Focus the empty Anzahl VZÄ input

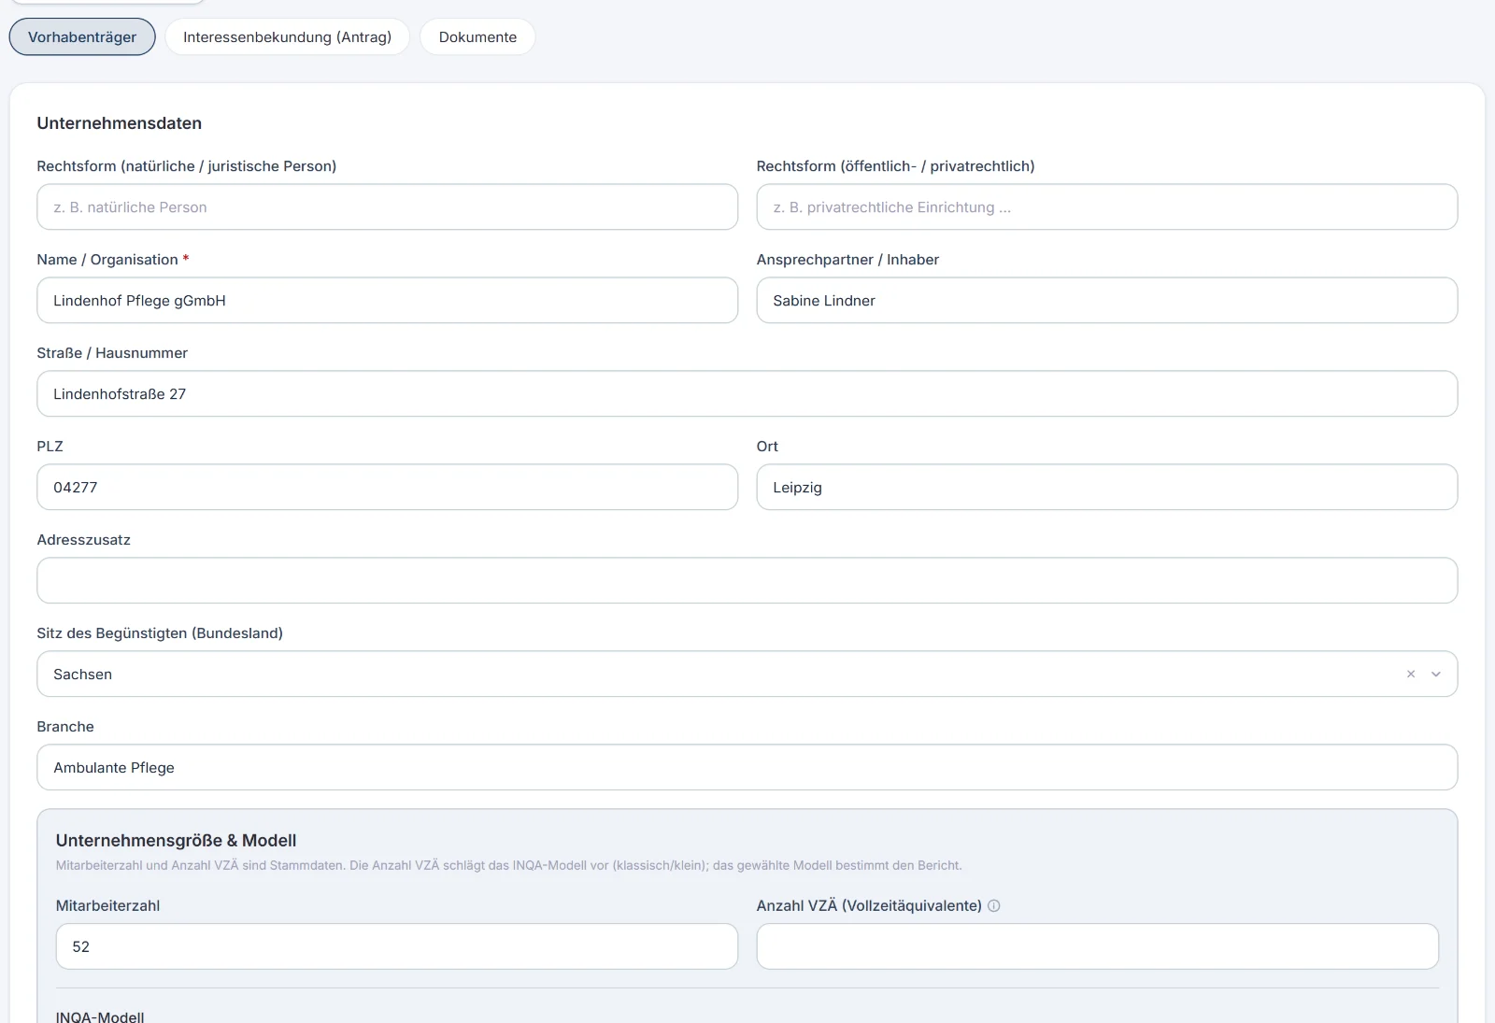tap(1097, 946)
